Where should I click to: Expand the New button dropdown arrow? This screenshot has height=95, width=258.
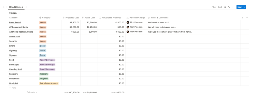pos(244,7)
